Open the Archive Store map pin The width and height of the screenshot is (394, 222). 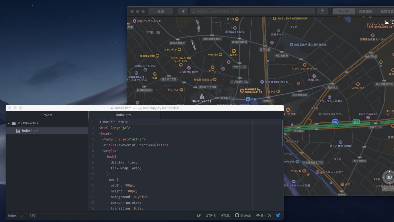coord(235,28)
